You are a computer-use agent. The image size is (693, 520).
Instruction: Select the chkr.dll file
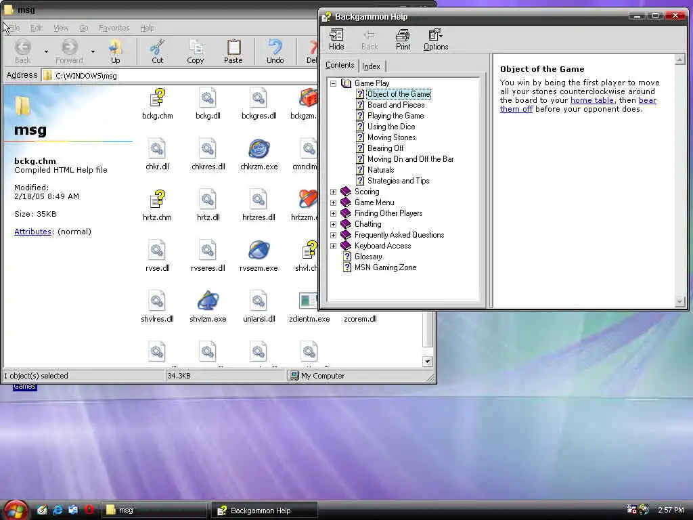157,155
